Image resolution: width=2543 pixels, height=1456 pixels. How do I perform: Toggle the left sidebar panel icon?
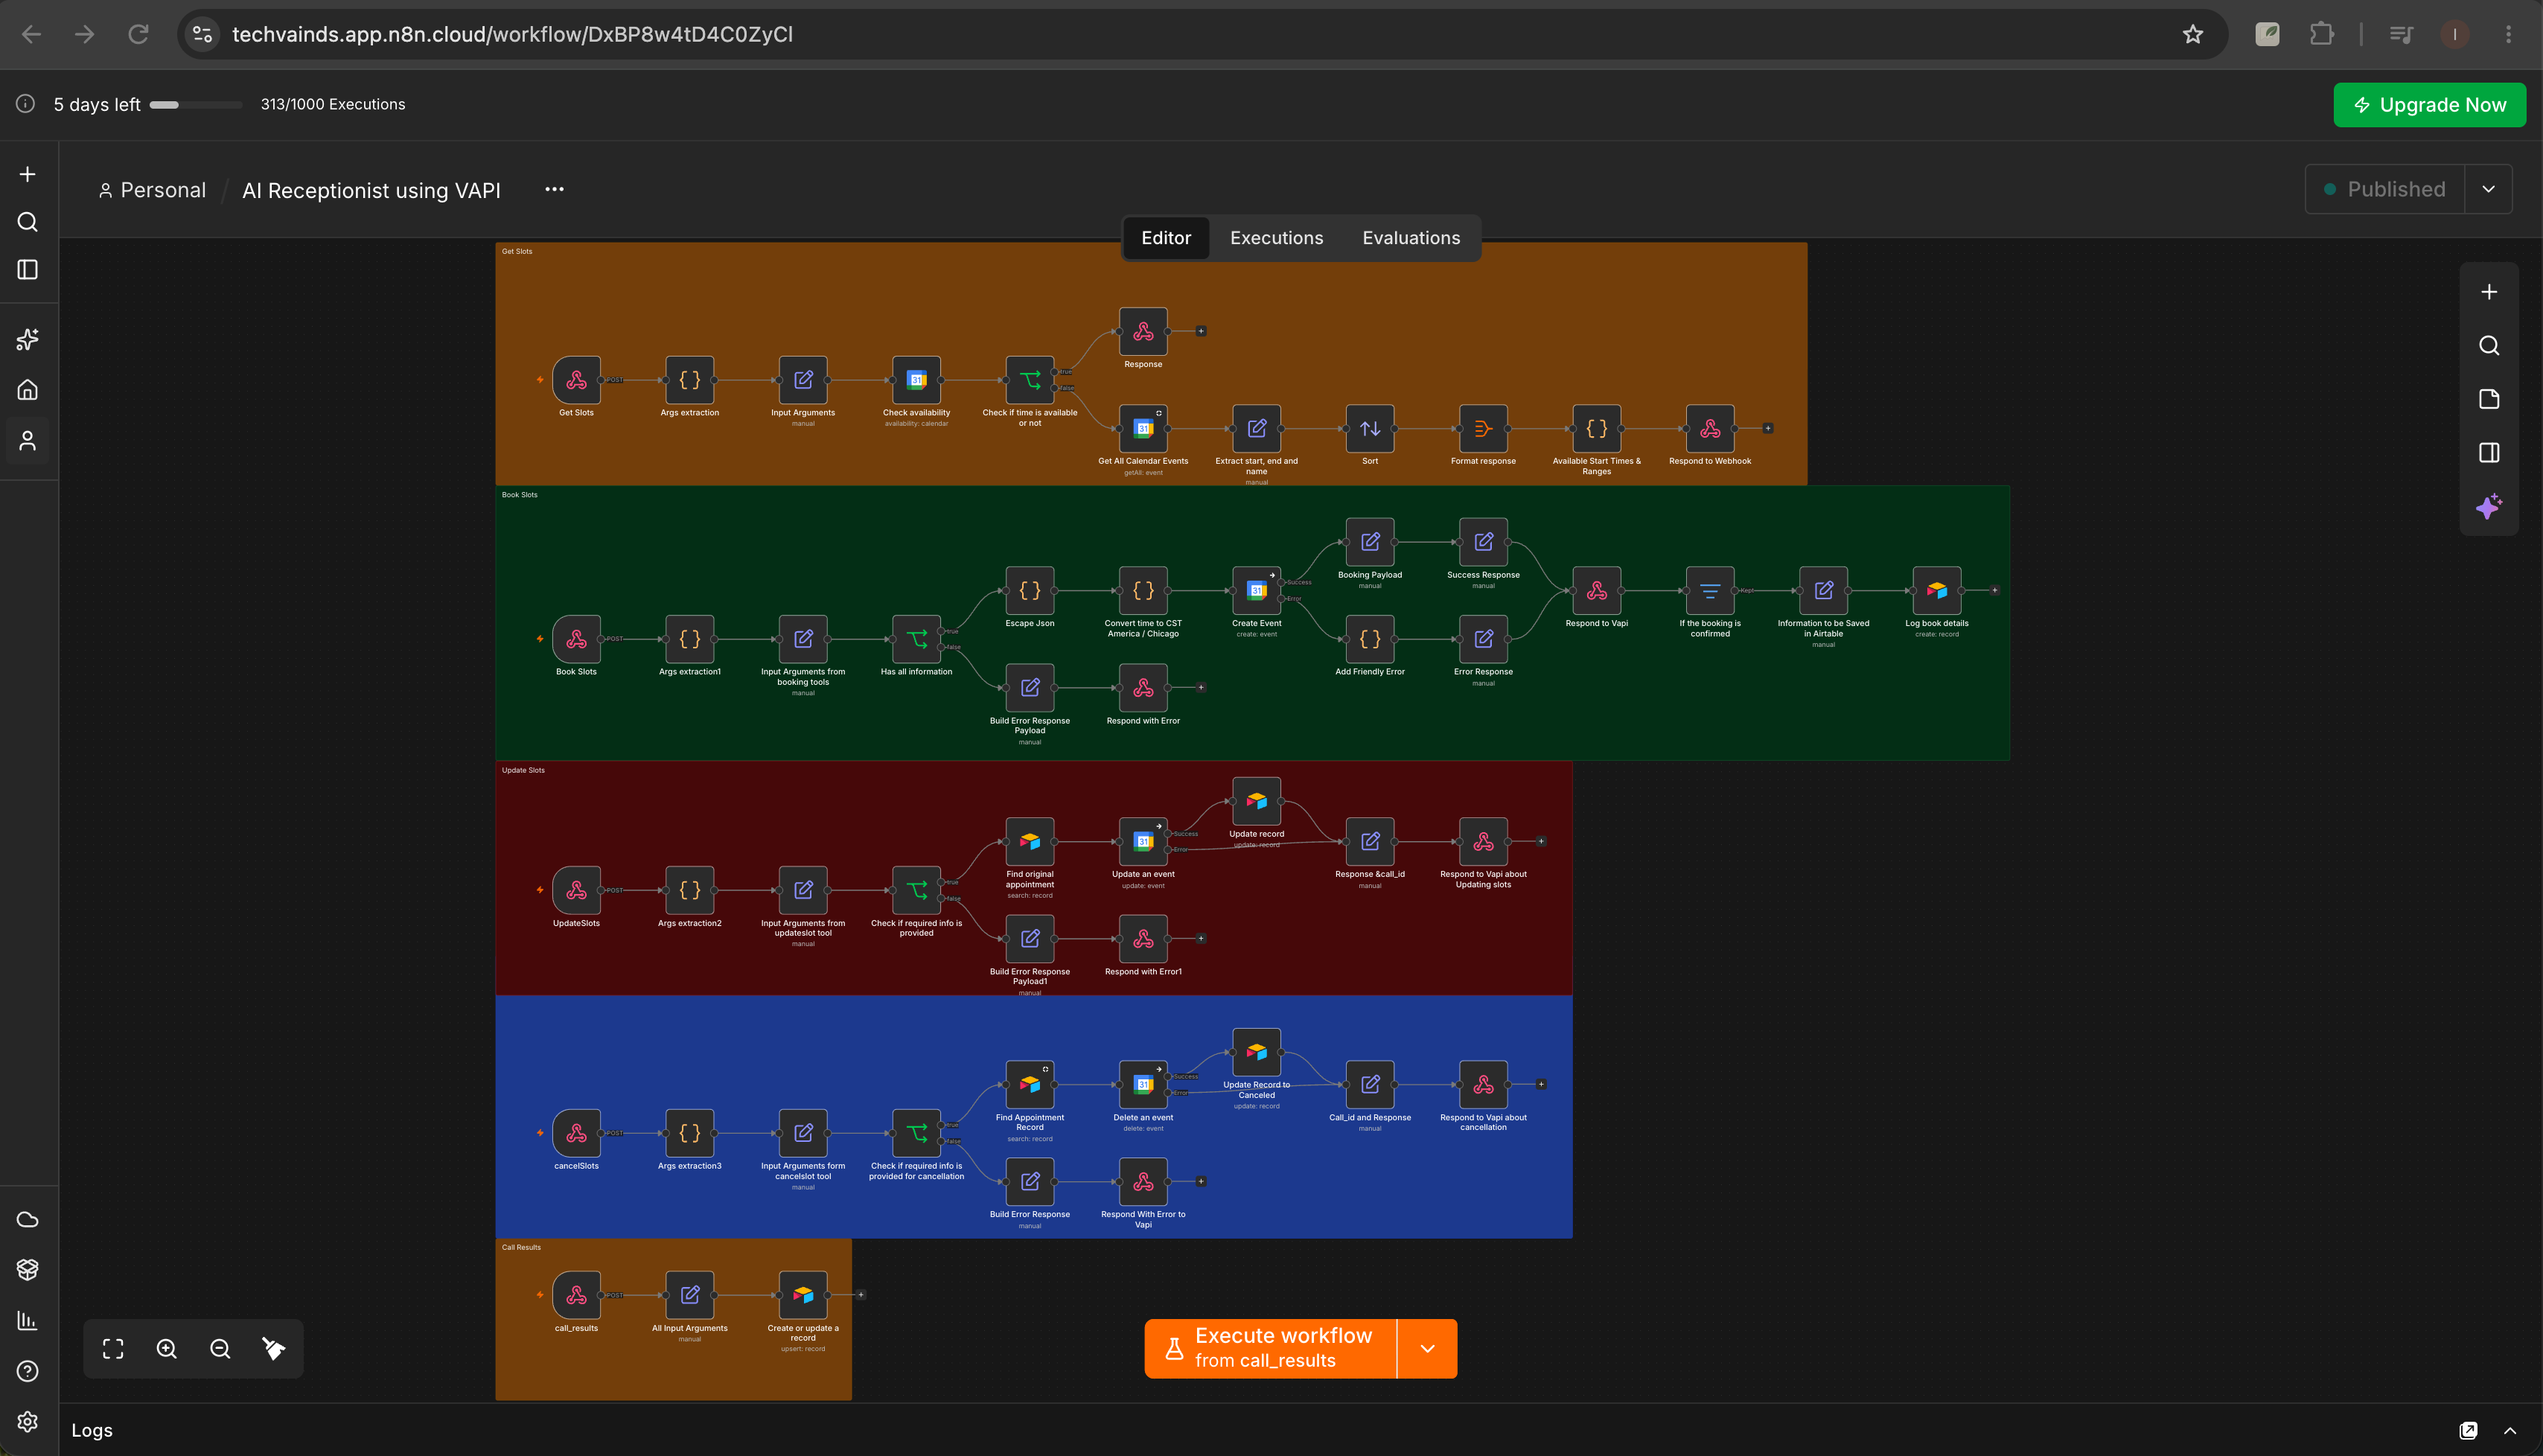pos(28,270)
